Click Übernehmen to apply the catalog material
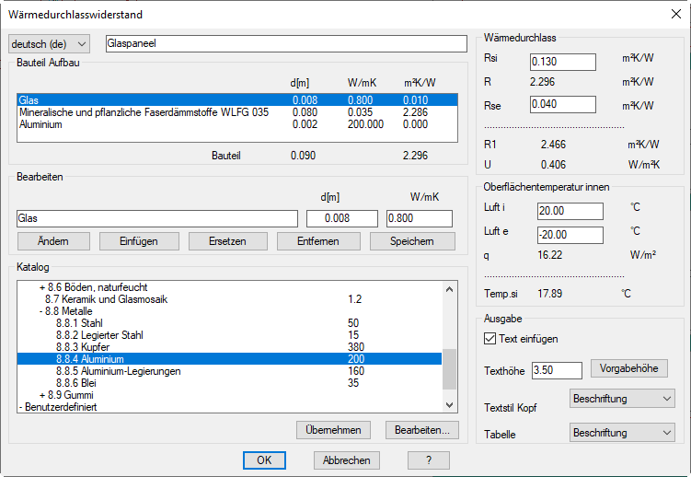 pyautogui.click(x=334, y=430)
